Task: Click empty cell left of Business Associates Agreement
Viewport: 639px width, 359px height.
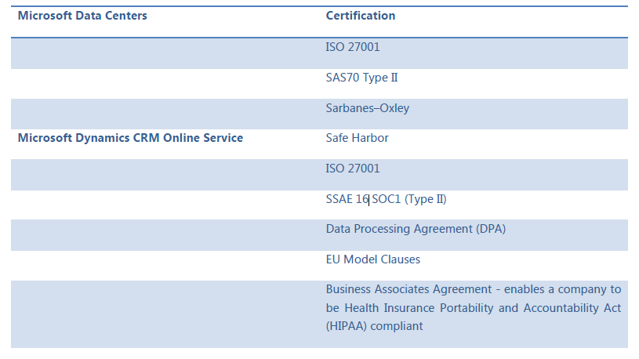Action: tap(165, 314)
